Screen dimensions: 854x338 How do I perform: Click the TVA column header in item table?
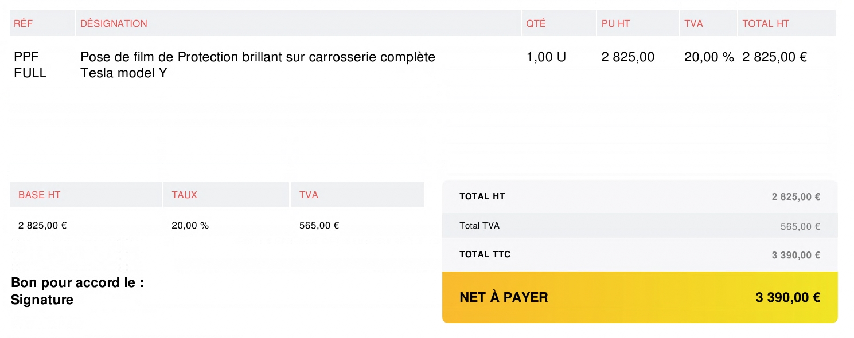click(x=693, y=23)
